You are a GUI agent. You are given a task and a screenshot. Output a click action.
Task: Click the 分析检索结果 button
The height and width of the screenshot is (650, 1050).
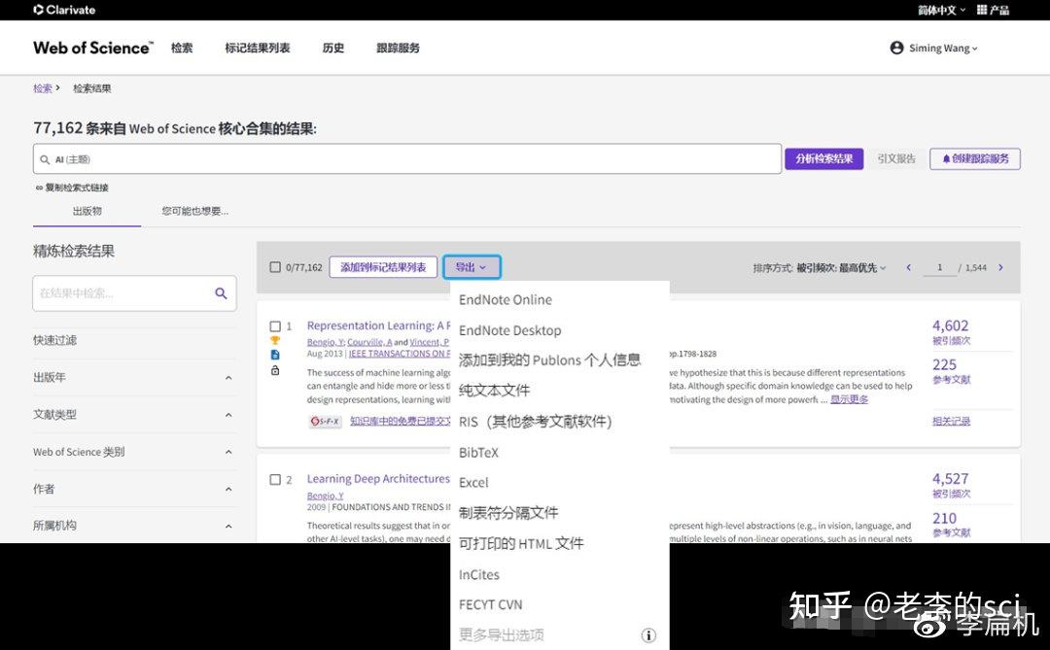pos(823,158)
